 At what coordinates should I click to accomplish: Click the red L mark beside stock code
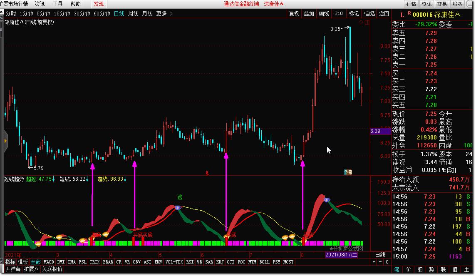[402, 15]
